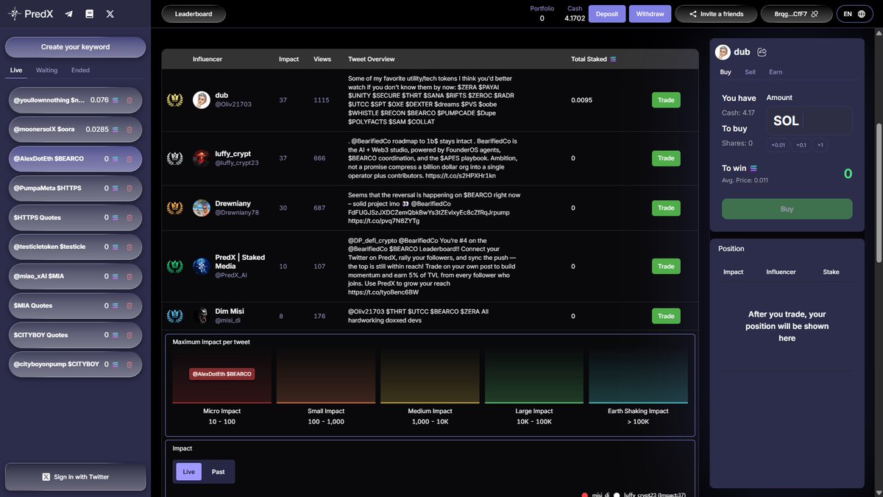Click the 8rqg...CfF7 wallet button
The height and width of the screenshot is (497, 883).
796,14
